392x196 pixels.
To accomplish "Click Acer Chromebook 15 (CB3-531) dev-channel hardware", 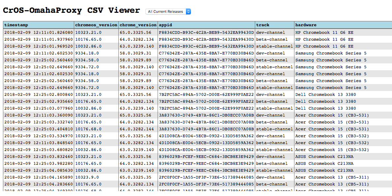I will [332, 115].
